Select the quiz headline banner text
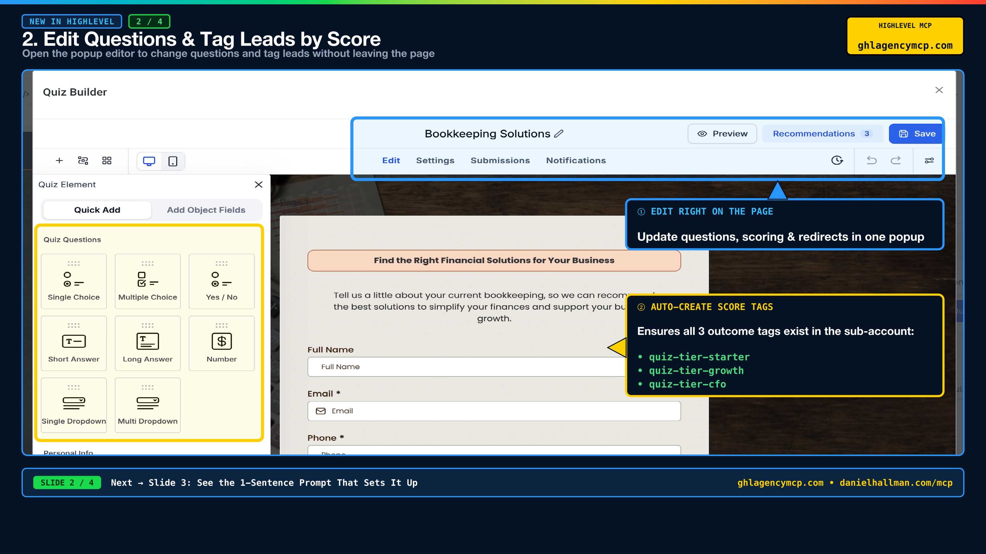 tap(494, 260)
